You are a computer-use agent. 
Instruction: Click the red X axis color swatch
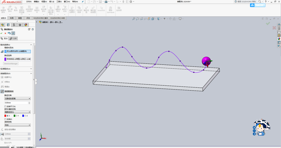tap(5, 116)
